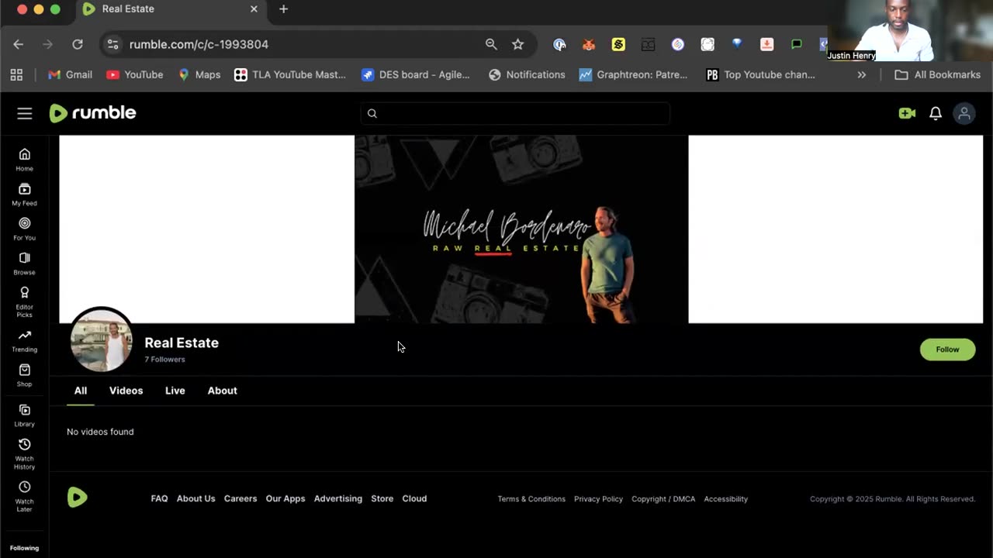Open Cloud footer link

(414, 498)
